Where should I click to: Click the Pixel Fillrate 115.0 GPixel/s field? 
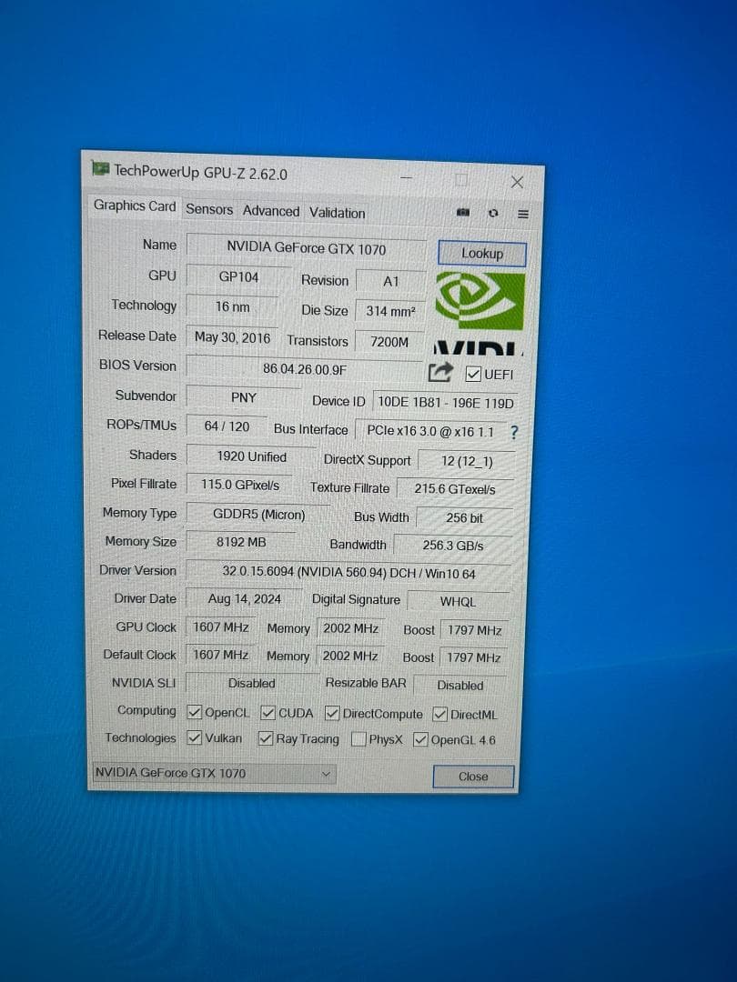240,485
